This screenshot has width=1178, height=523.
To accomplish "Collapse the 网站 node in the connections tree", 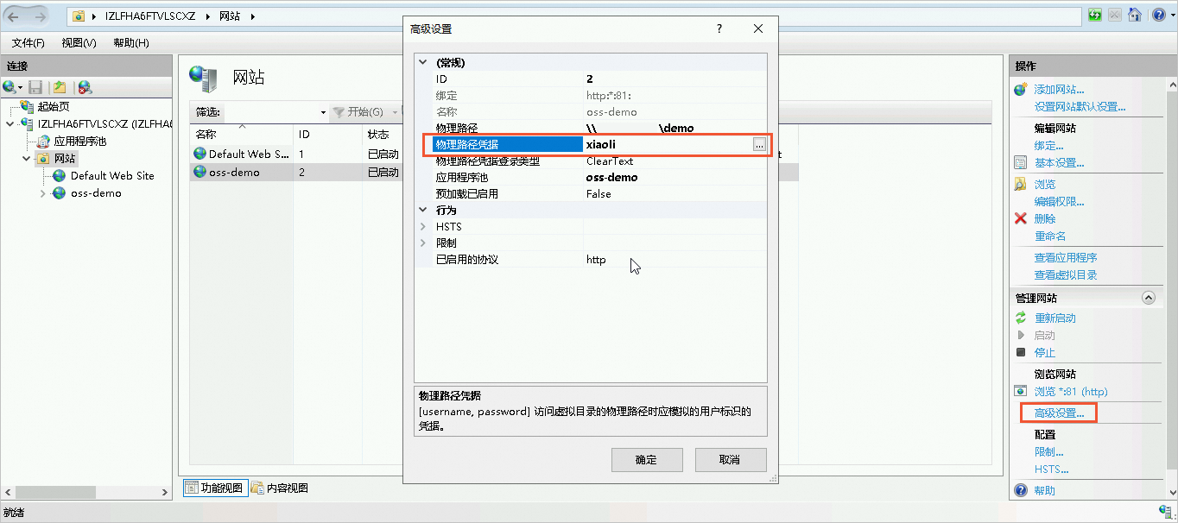I will click(24, 158).
